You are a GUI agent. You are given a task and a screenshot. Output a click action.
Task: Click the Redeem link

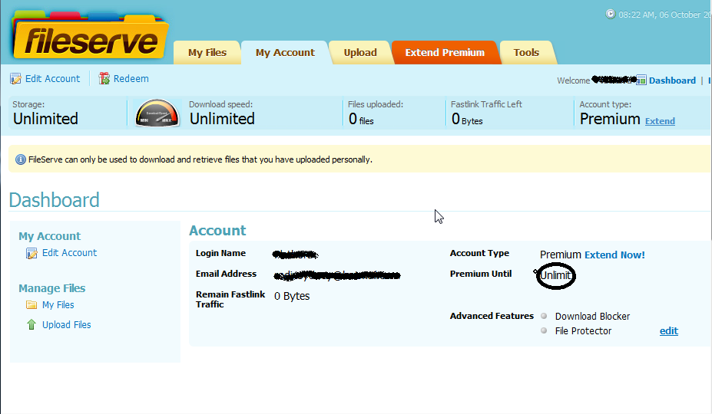coord(131,78)
